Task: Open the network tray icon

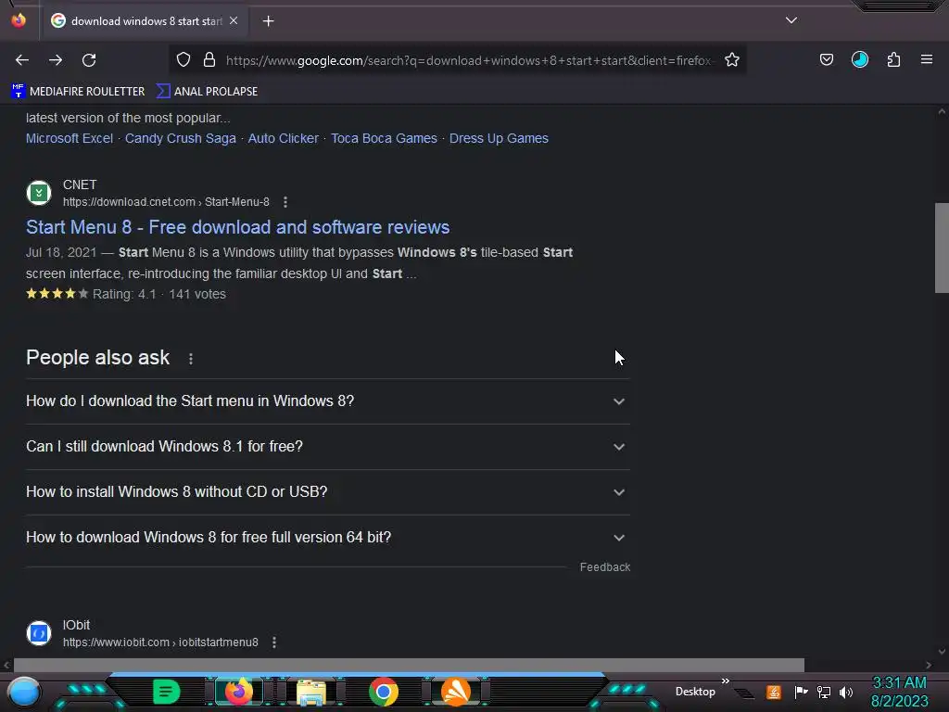Action: [x=824, y=692]
